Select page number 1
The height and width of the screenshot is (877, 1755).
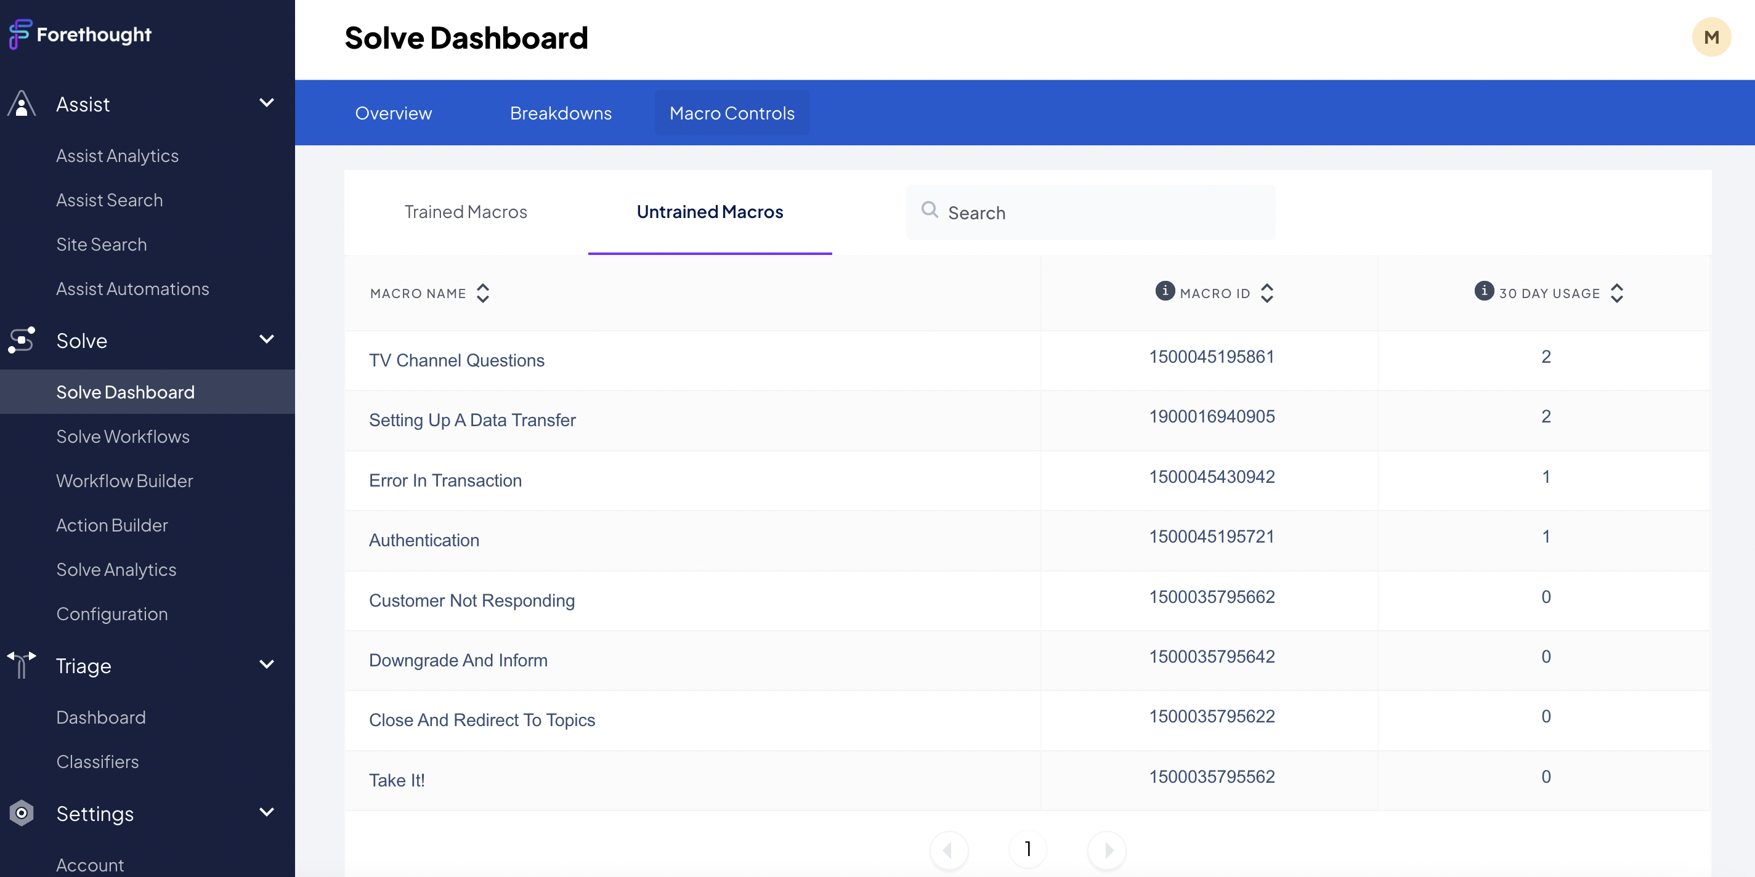pos(1027,849)
